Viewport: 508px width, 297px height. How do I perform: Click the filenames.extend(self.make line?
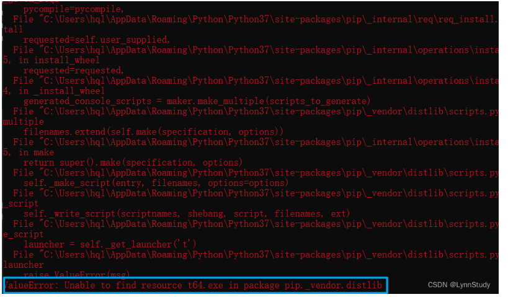(x=153, y=132)
